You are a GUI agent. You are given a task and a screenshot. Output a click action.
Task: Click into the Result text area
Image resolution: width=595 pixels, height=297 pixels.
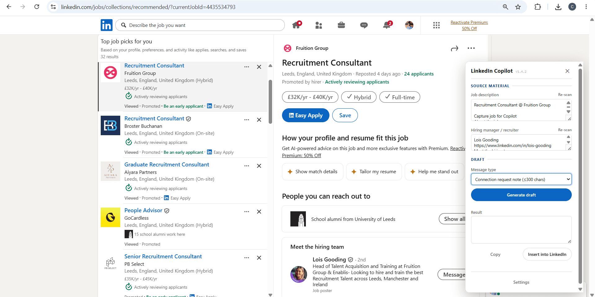tap(521, 230)
